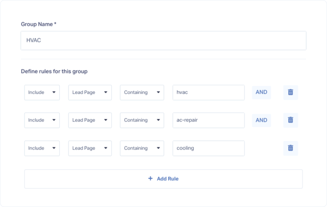Open Containing dropdown in ac-repair rule row
327x207 pixels.
point(142,120)
